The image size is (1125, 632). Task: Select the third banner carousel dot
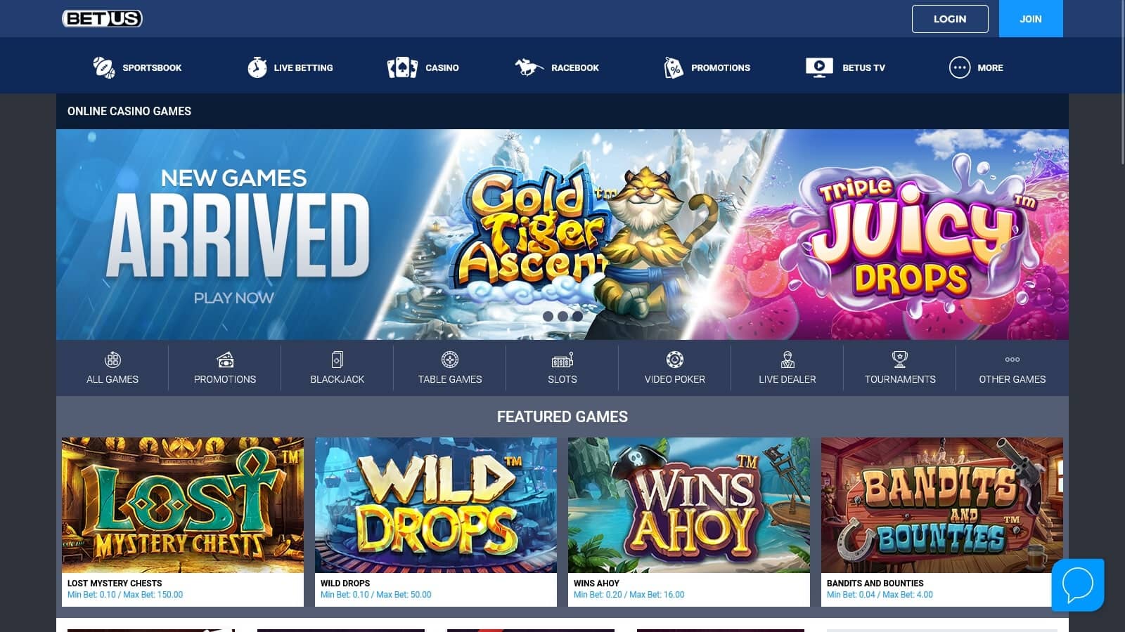point(577,316)
